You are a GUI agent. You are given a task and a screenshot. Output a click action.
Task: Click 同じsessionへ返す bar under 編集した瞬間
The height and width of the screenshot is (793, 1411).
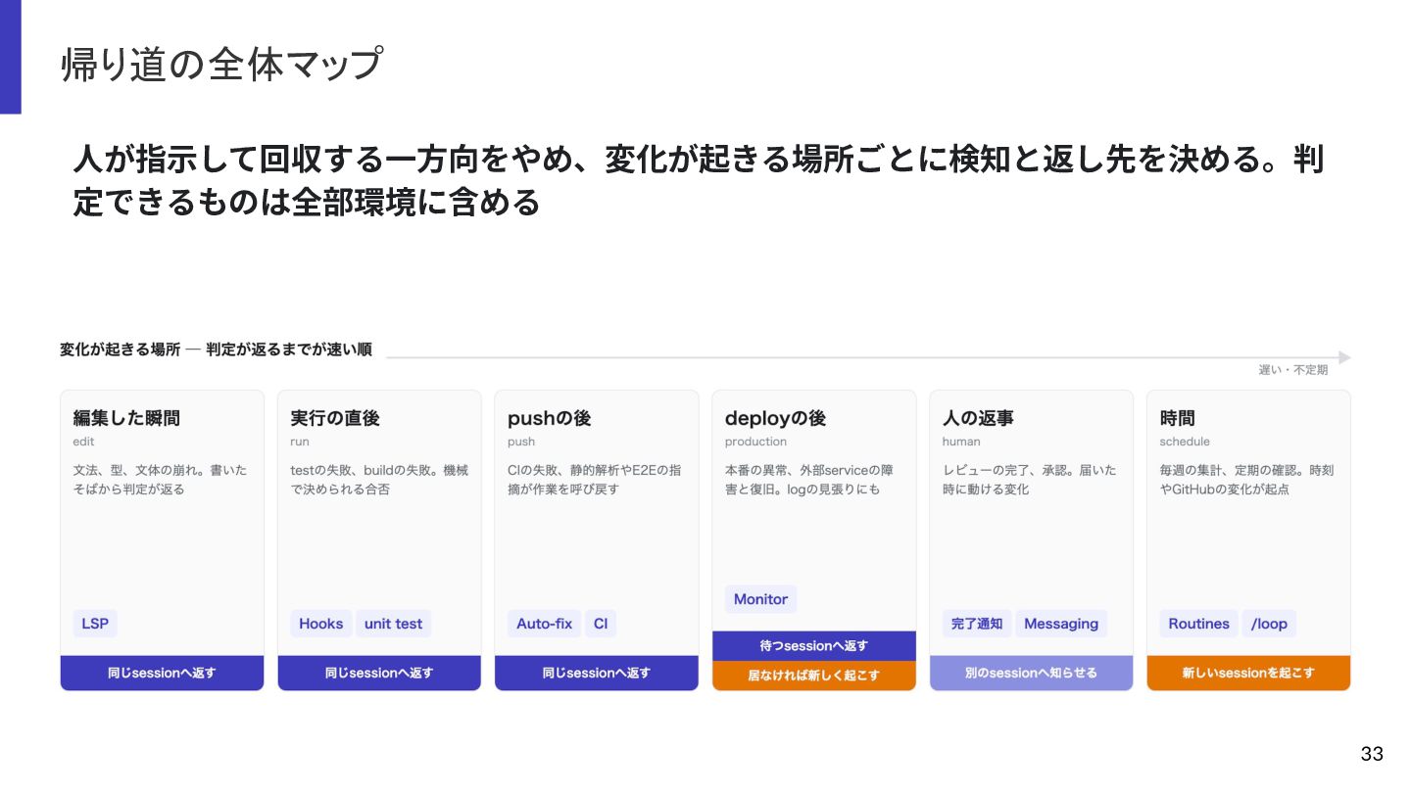coord(163,673)
